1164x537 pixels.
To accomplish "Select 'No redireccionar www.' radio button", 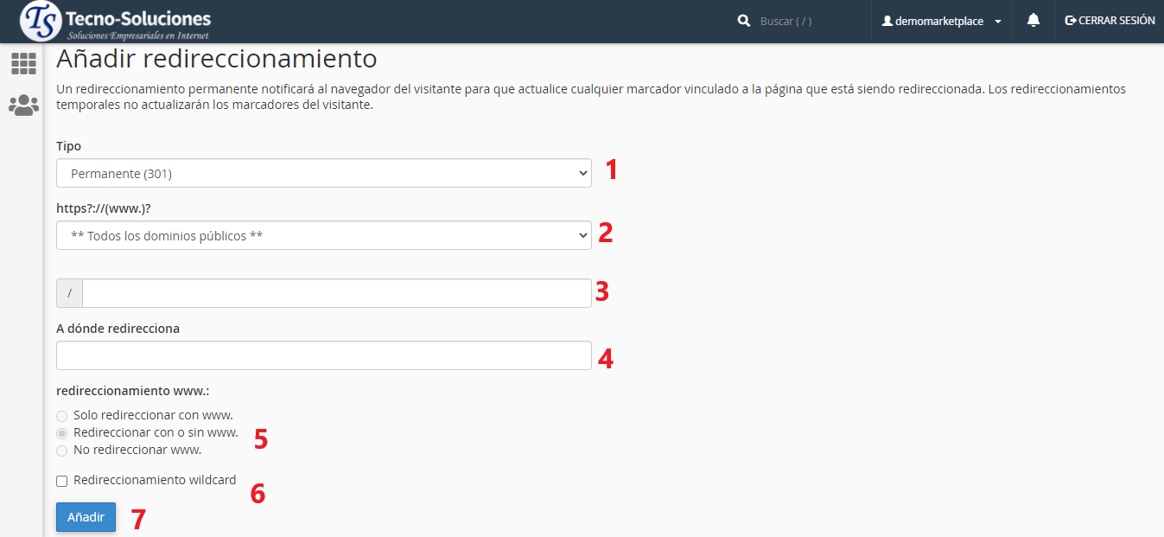I will click(x=61, y=451).
